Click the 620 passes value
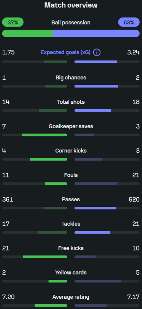Viewport: 142px width, 309px height. (134, 199)
